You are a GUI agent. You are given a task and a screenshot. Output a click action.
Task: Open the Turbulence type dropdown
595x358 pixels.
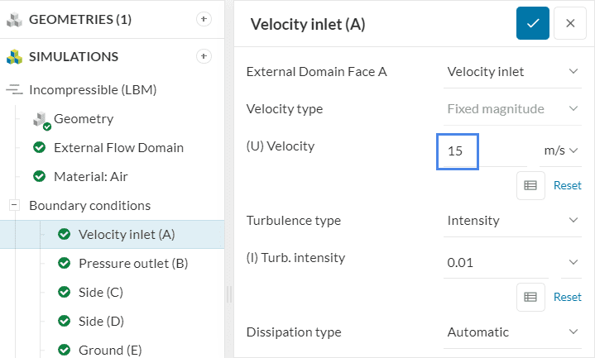511,221
